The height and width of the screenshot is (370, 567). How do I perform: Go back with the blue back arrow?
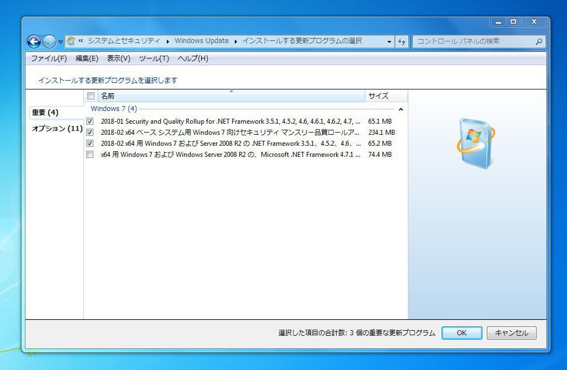34,41
